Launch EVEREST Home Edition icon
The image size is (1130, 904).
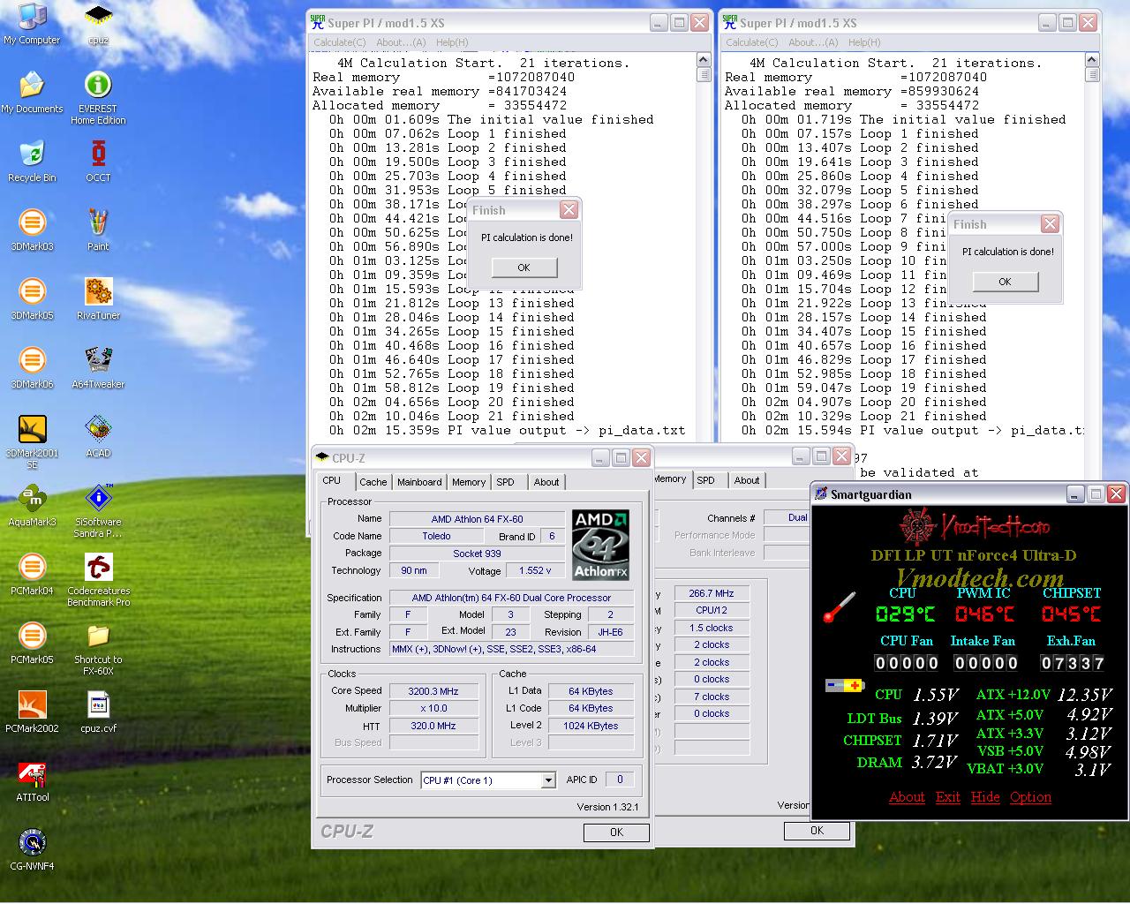tap(98, 98)
